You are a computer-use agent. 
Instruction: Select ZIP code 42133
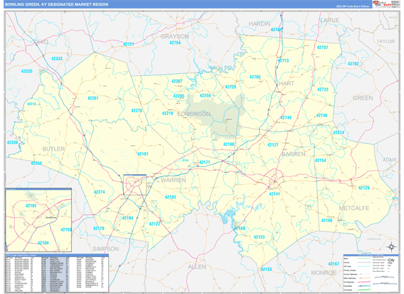[x=266, y=270]
